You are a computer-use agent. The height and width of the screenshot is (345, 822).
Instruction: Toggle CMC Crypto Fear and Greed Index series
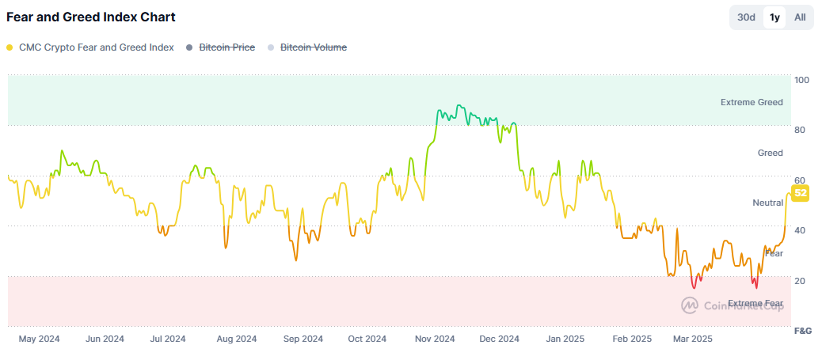coord(96,47)
